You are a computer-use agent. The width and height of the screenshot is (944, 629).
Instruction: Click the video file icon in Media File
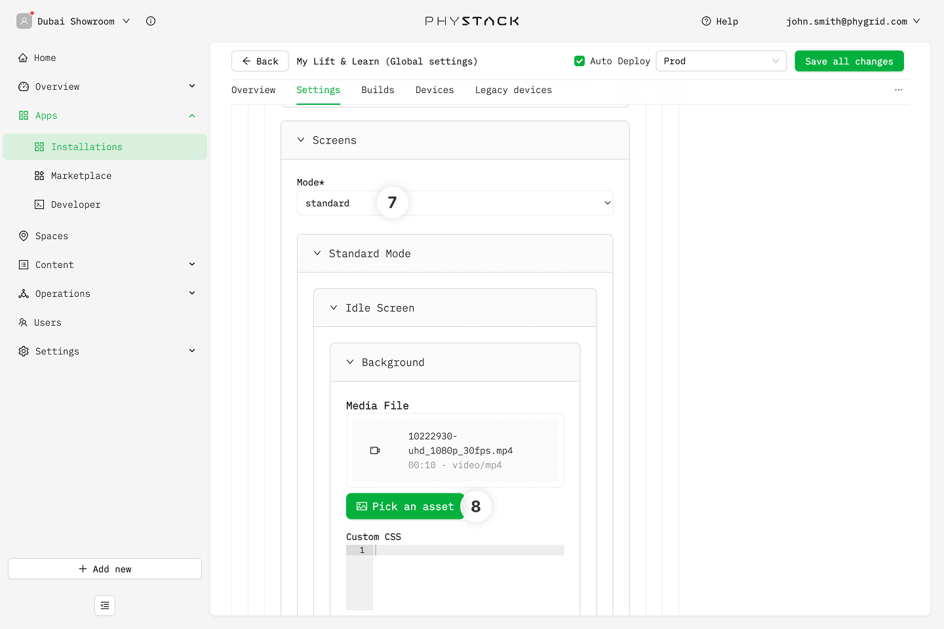(x=375, y=451)
